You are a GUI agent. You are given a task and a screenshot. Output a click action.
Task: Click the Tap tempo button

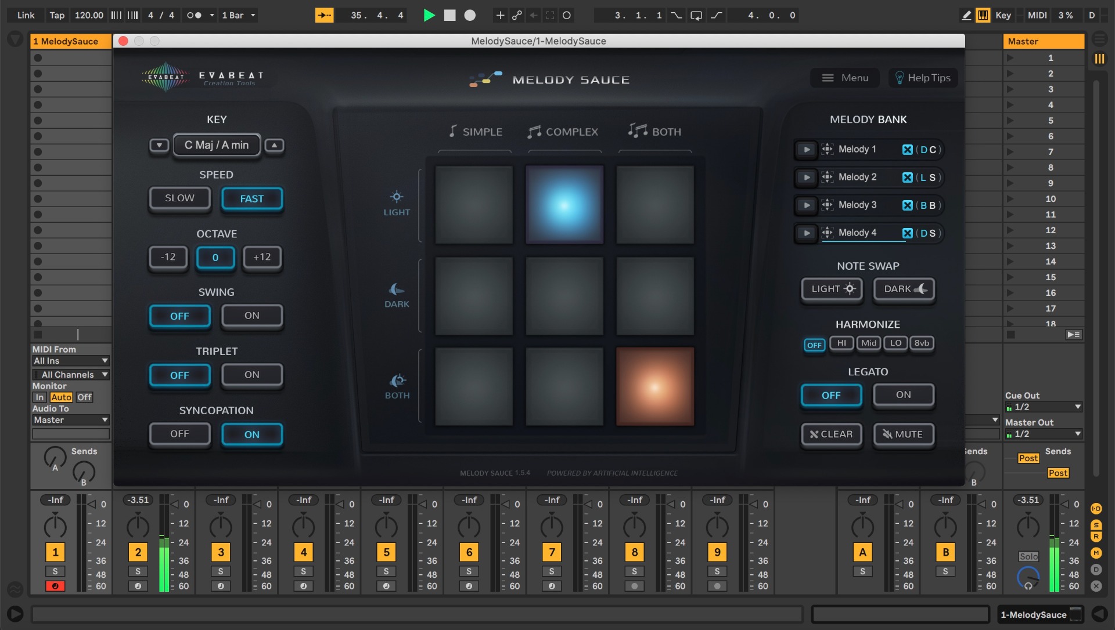(x=57, y=15)
